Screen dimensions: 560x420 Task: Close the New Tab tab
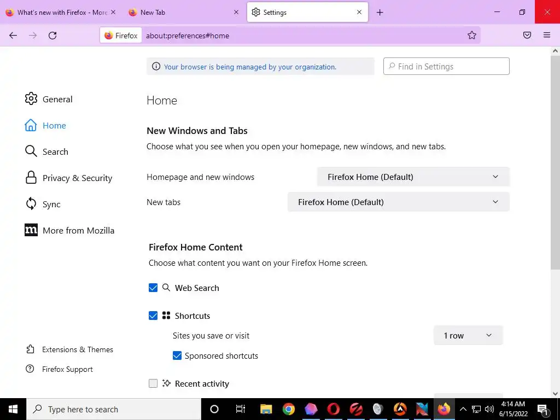(x=236, y=12)
